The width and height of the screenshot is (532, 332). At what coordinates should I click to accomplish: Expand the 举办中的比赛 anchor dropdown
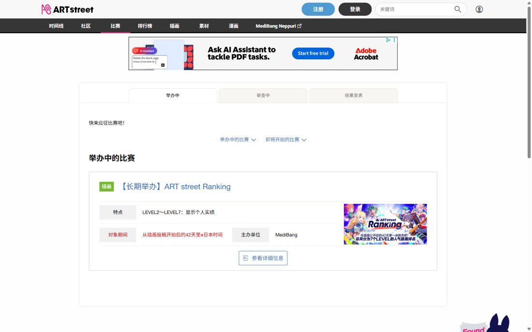pos(238,139)
